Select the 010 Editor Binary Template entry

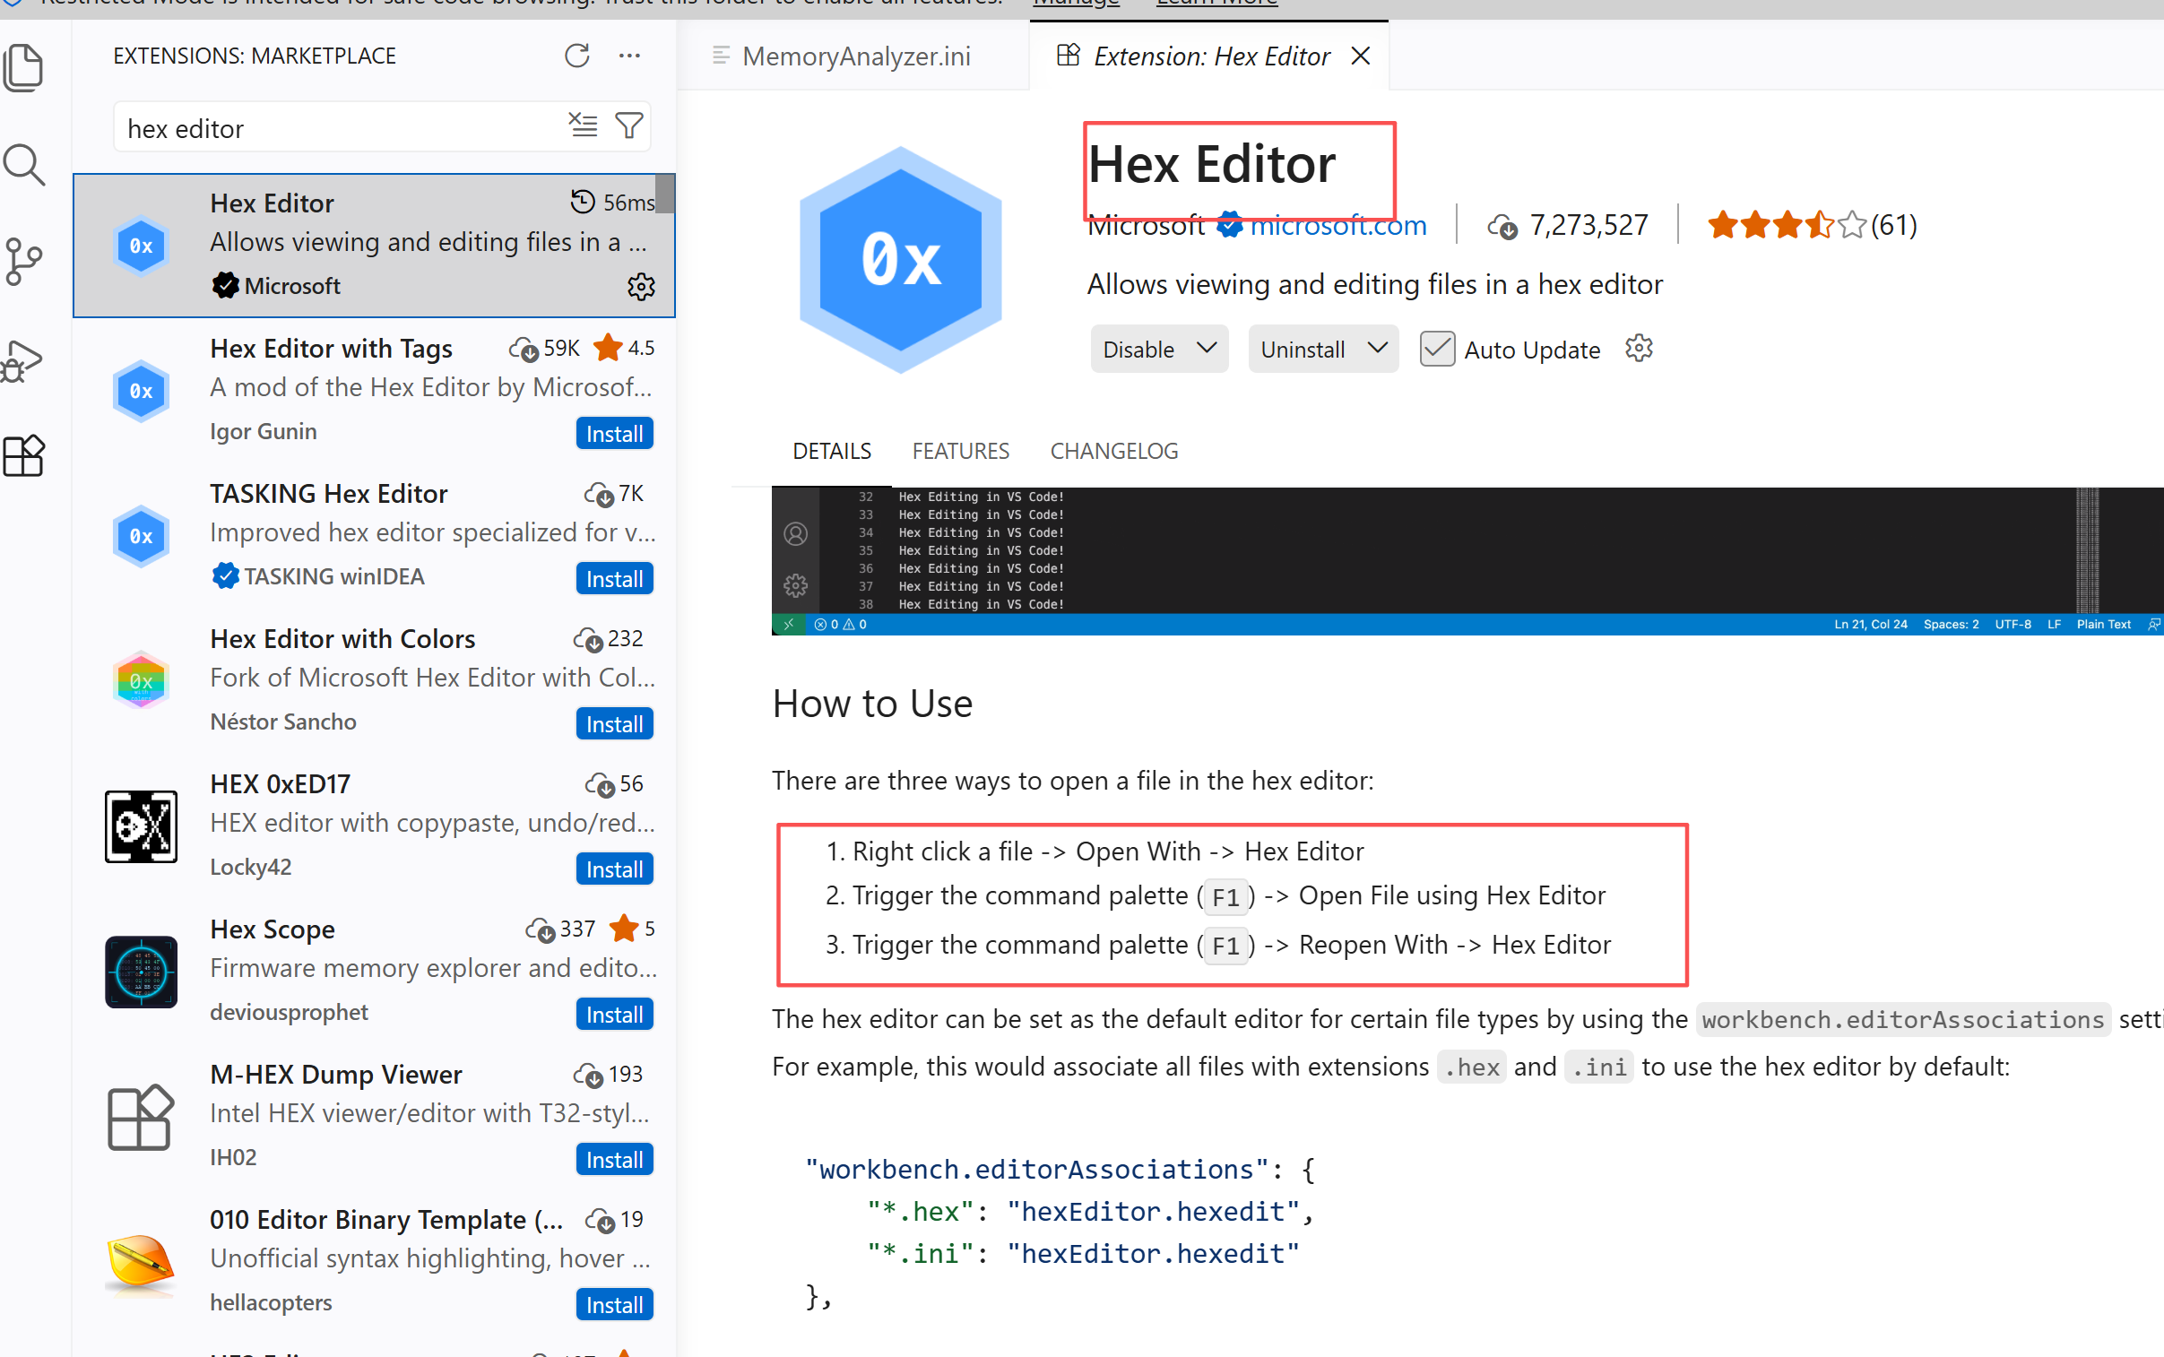375,1262
